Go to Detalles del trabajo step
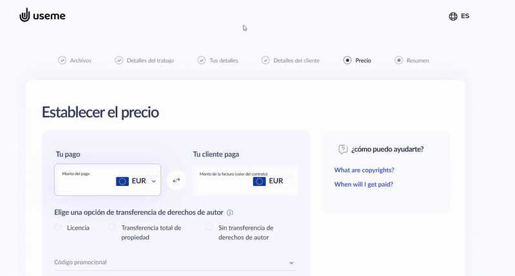Screen dimensions: 515x276 pos(144,60)
